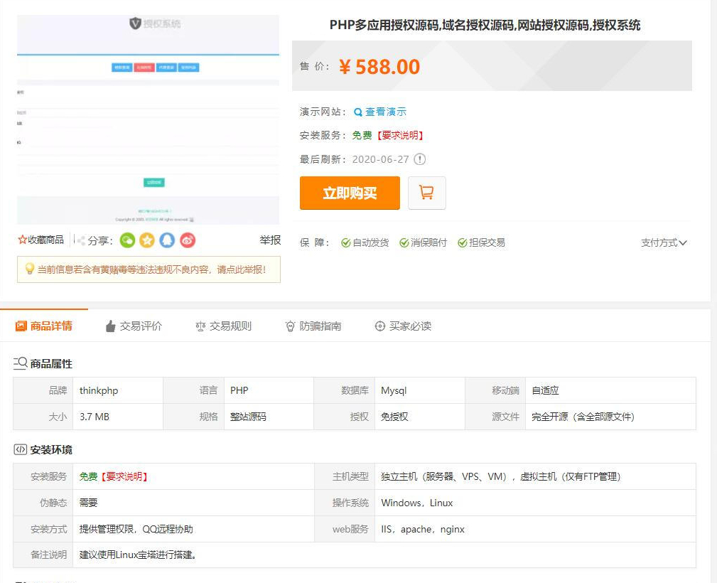Click the product screenshot thumbnail

point(148,119)
